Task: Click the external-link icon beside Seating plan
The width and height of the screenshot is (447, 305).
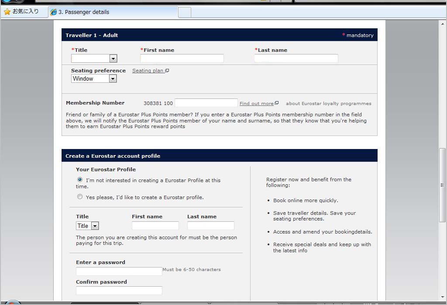Action: [167, 71]
